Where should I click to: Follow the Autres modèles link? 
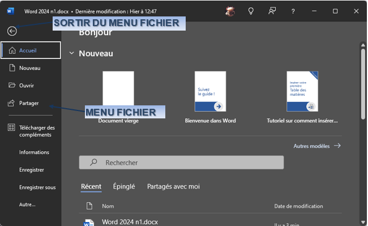coord(311,146)
